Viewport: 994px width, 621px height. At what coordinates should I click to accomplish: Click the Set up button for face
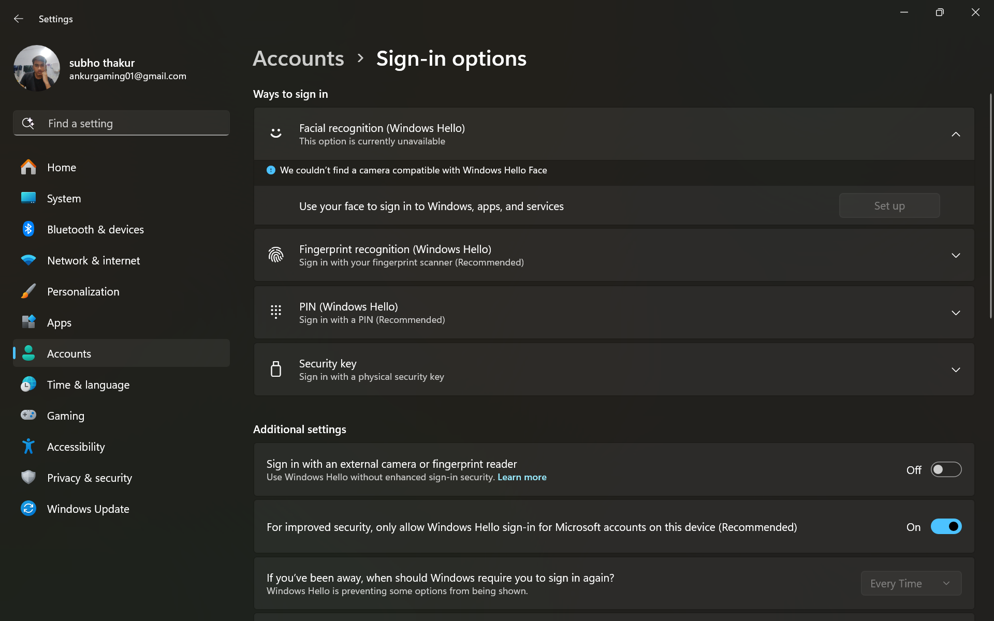pyautogui.click(x=889, y=205)
